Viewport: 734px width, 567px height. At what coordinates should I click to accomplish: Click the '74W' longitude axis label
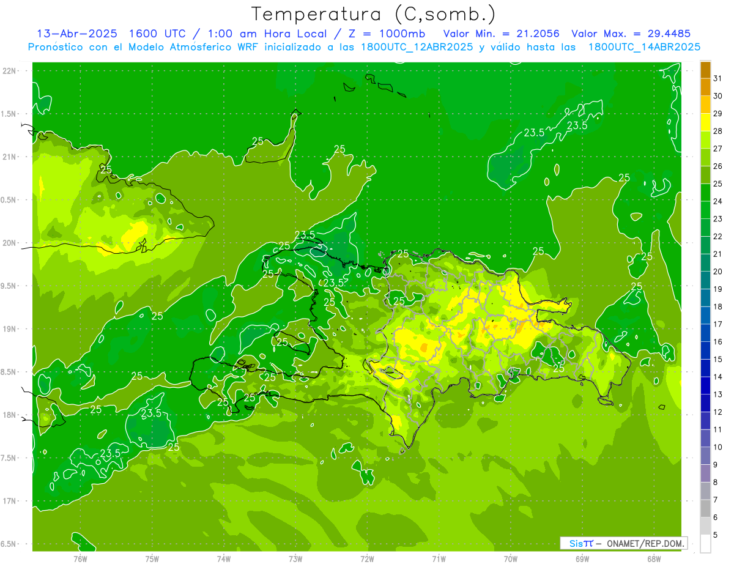coord(224,559)
